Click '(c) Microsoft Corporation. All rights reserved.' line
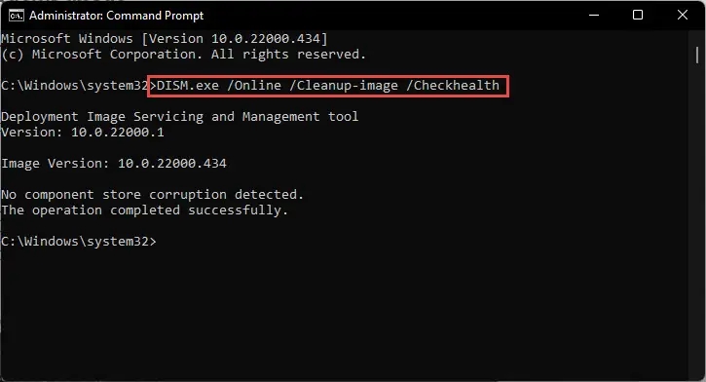Screen dimensions: 706x382 184,55
